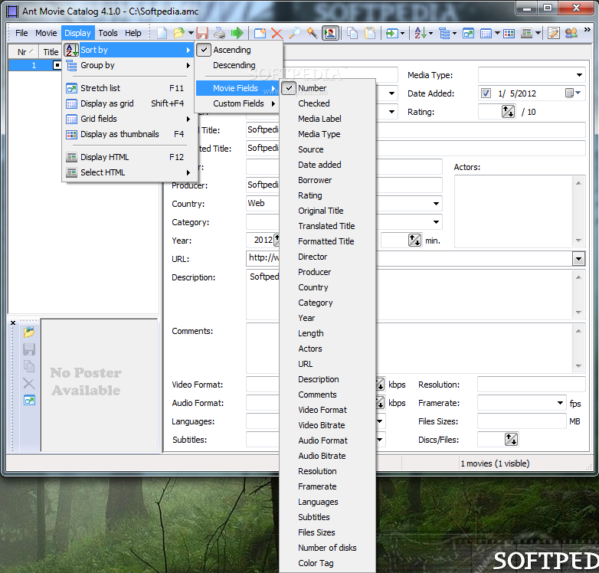Open the Help menu
This screenshot has height=573, width=599.
(x=133, y=33)
